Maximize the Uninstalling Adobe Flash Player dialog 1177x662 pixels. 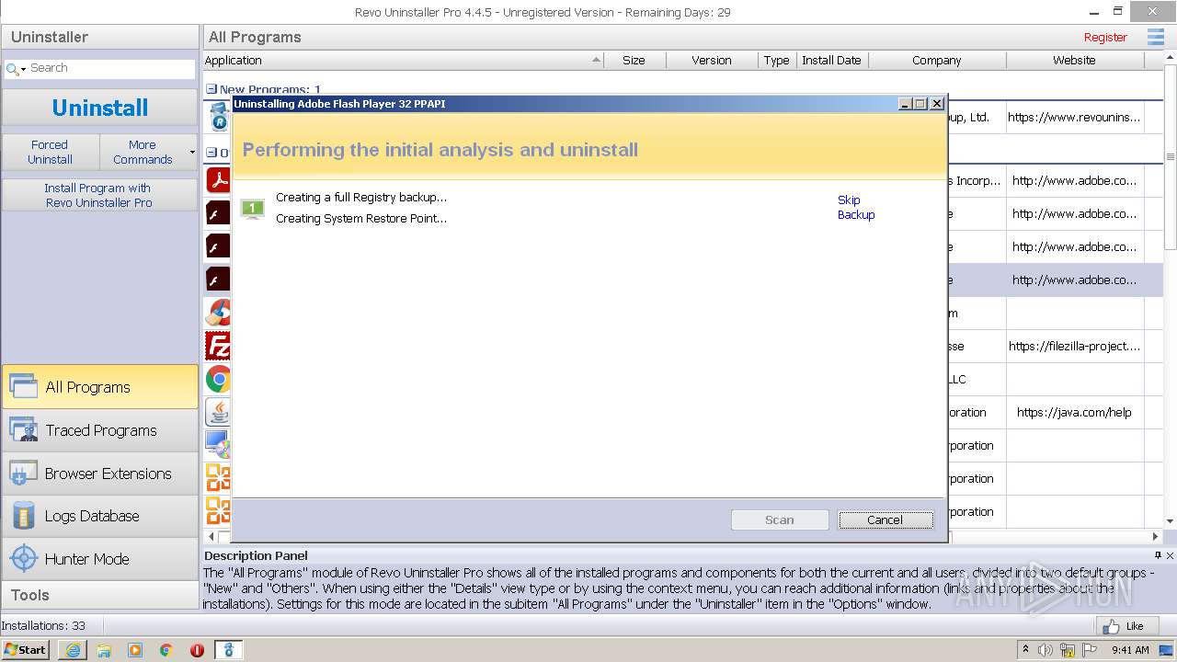tap(920, 104)
